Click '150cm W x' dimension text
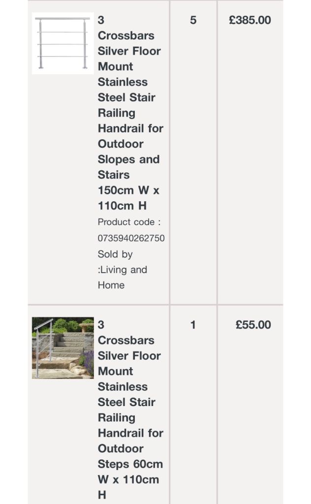 [x=128, y=190]
